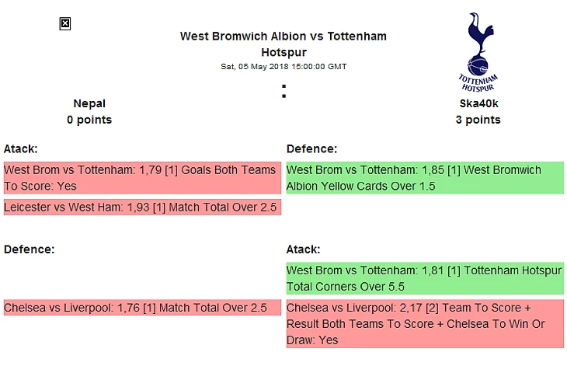Select the Leicester vs West Ham bet row
567x373 pixels.
(141, 207)
